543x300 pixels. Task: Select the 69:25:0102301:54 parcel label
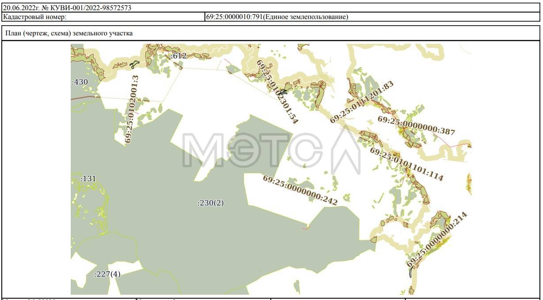277,92
